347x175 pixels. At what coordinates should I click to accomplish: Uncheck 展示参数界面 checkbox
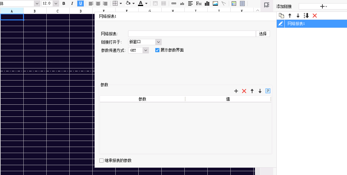tap(157, 50)
